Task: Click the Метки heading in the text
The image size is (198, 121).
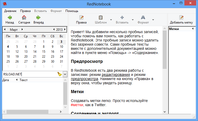Action: tap(77, 92)
